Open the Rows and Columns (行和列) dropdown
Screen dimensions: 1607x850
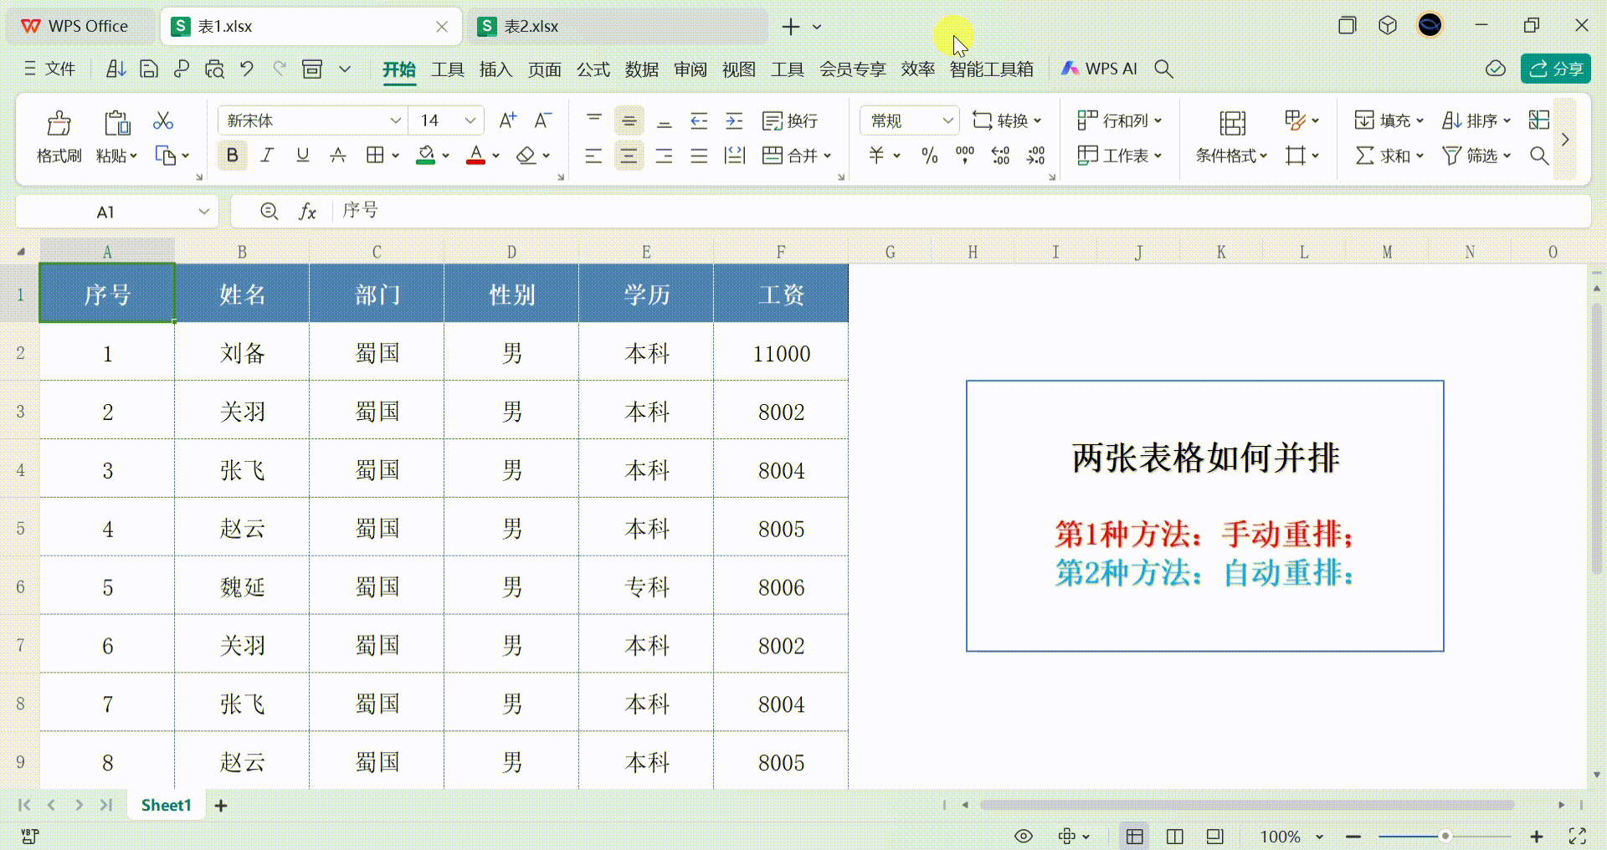[x=1119, y=120]
